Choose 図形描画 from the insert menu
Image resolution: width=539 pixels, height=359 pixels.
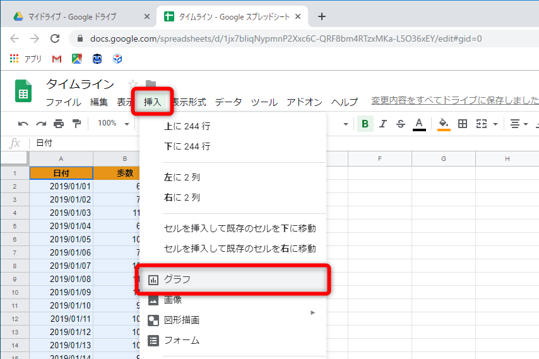coord(233,320)
